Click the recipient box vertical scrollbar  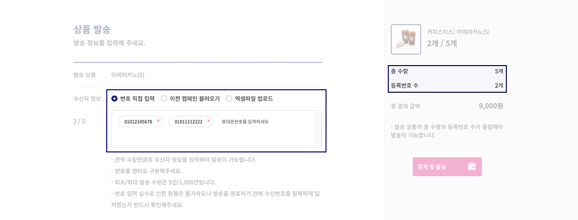point(319,129)
